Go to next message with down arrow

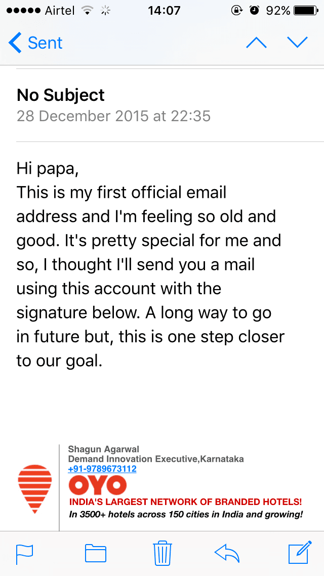pos(297,43)
